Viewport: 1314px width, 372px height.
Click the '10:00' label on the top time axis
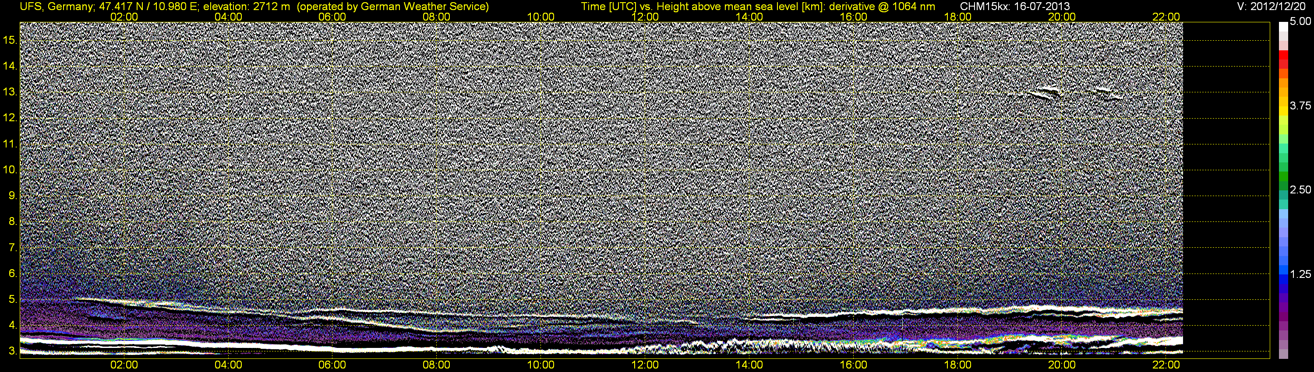coord(540,17)
